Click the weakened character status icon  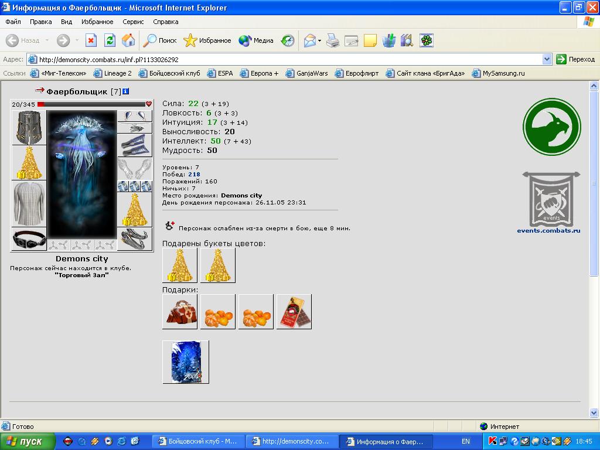(169, 226)
